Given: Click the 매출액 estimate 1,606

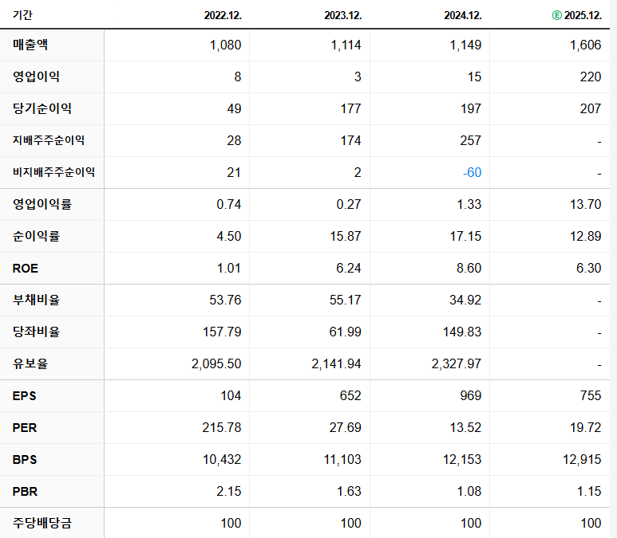Looking at the screenshot, I should 586,45.
